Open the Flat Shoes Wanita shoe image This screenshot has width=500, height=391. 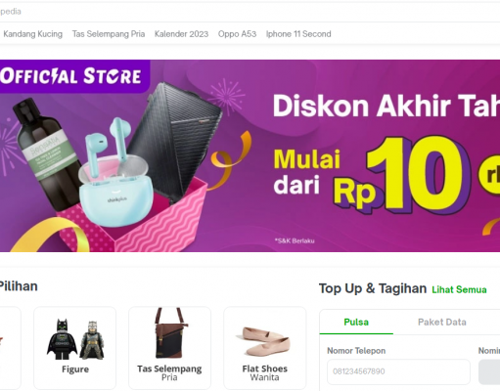click(264, 341)
